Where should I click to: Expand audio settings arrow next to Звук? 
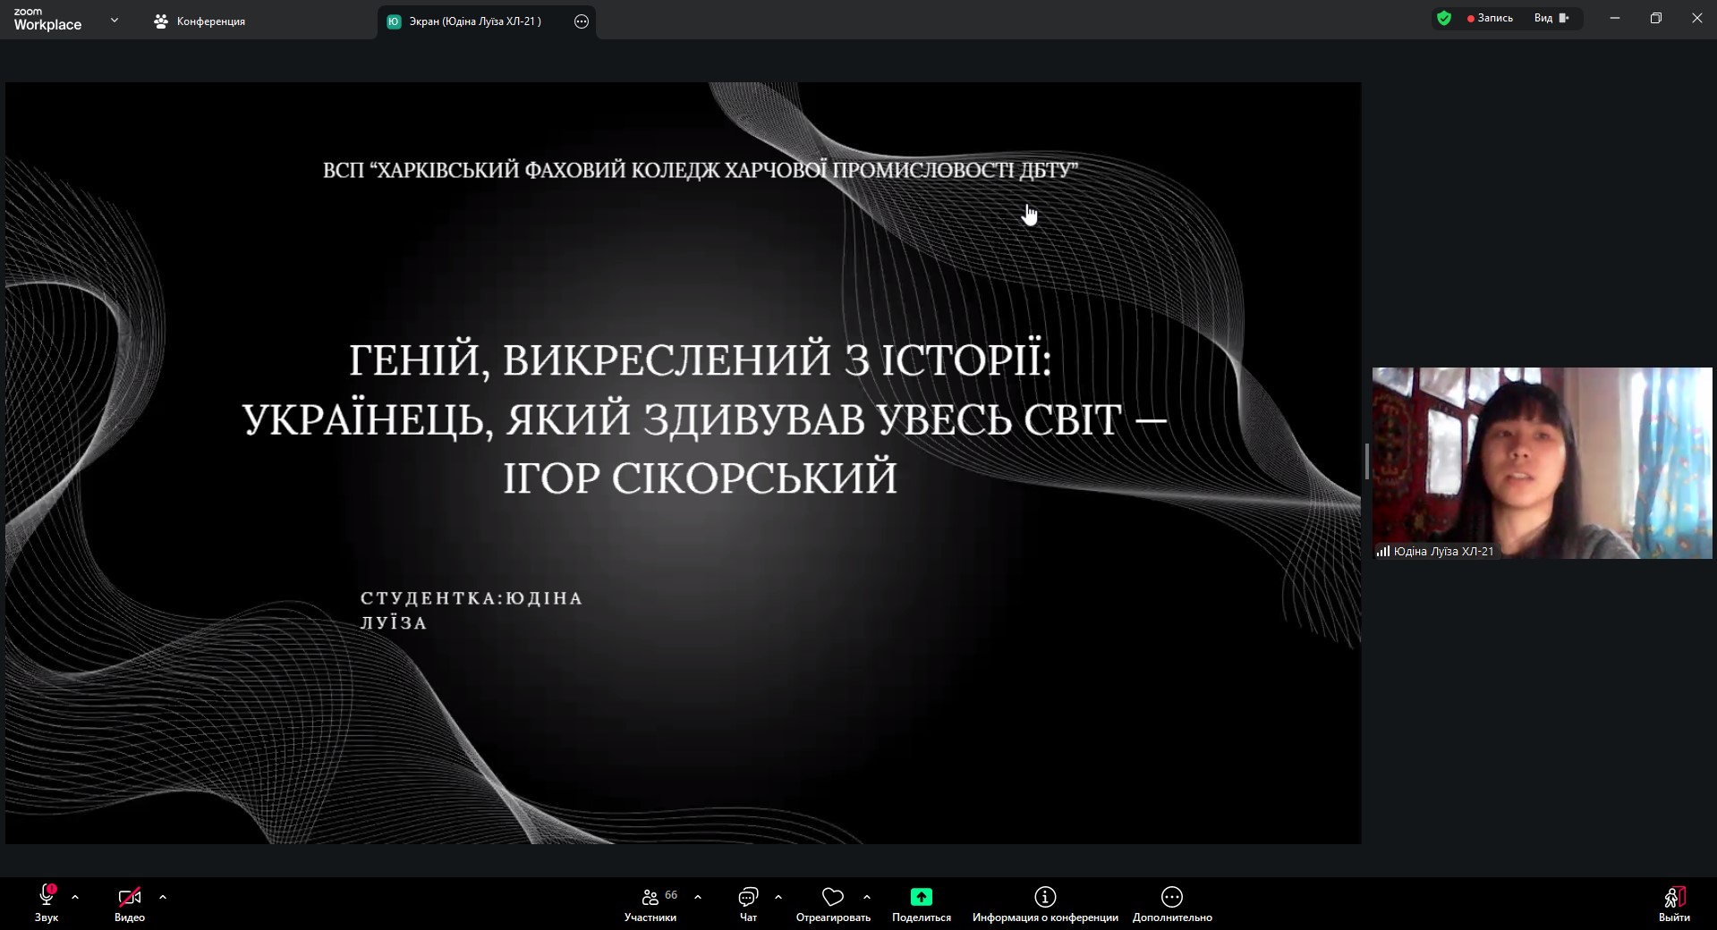tap(75, 896)
